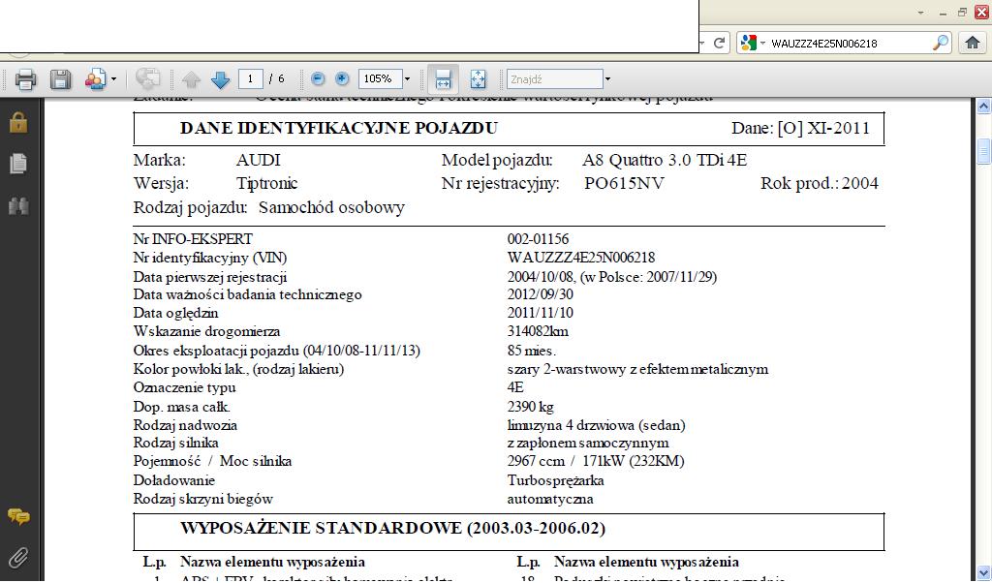Click the vertical scrollbar thumb

(x=983, y=152)
